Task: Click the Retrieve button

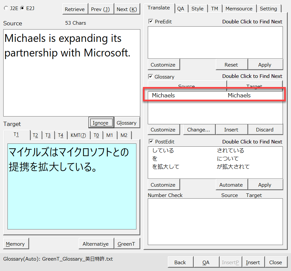Action: point(75,9)
